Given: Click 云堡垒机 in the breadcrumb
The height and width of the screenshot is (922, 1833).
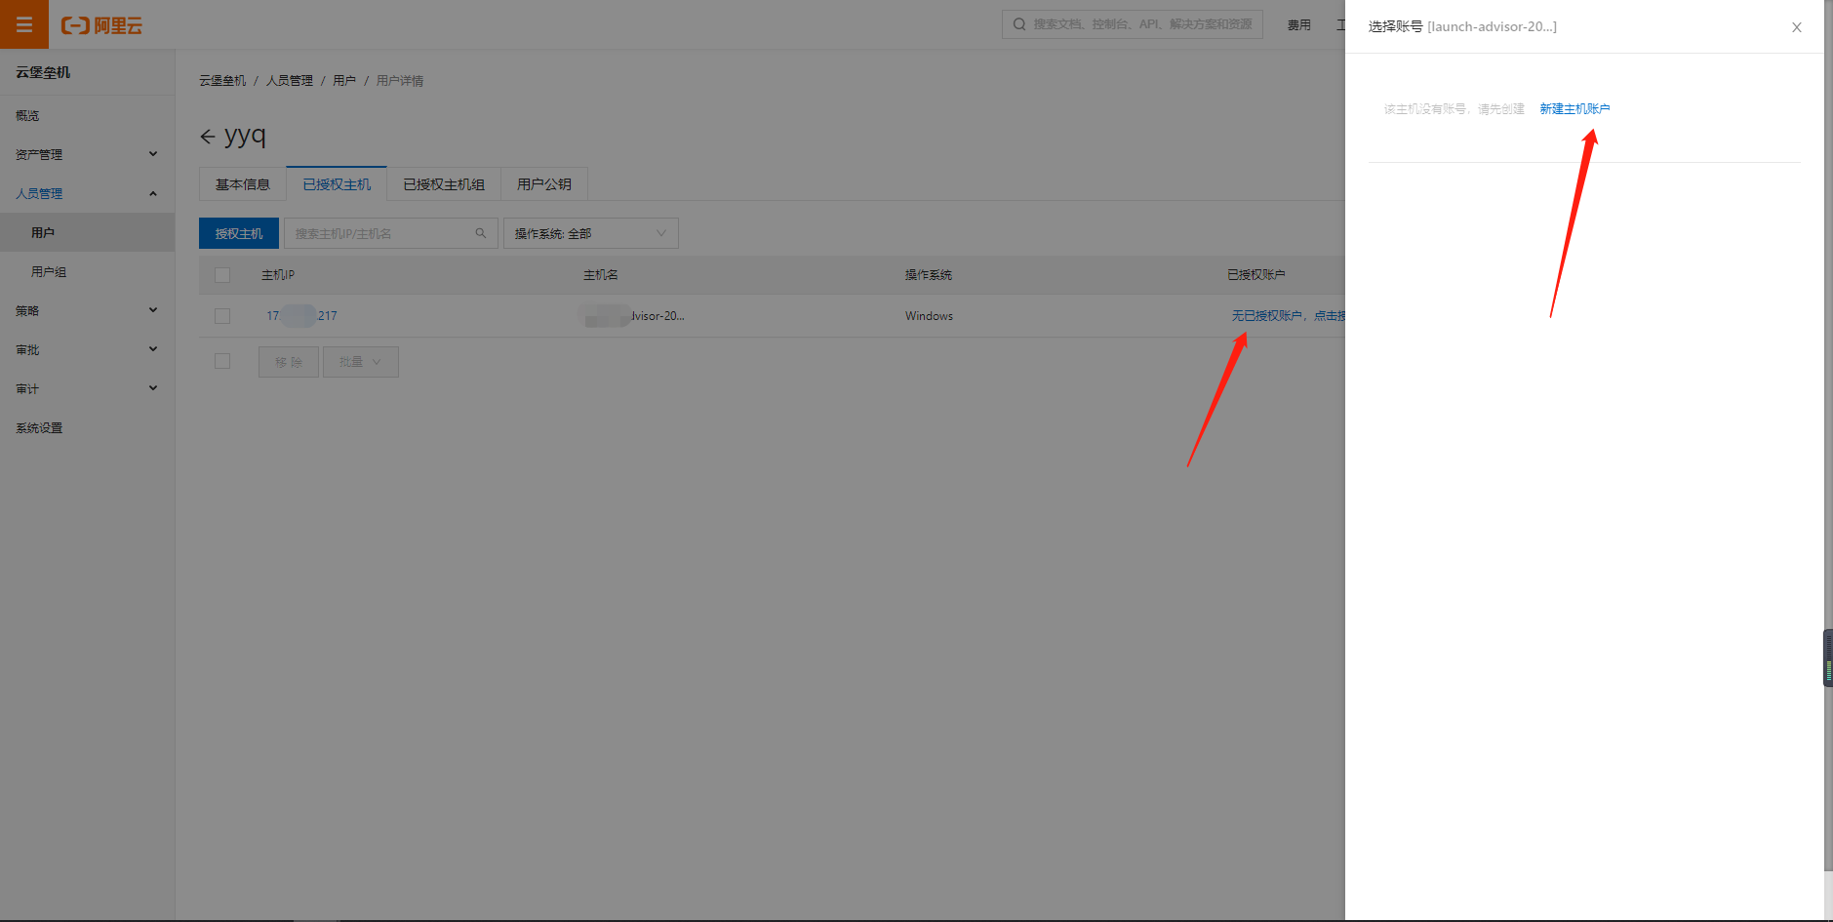Looking at the screenshot, I should click(x=222, y=81).
